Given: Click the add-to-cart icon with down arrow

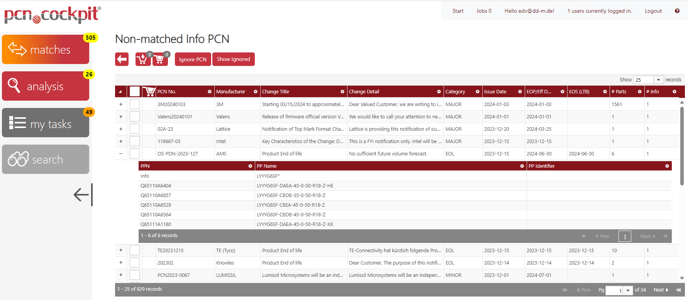Looking at the screenshot, I should click(143, 59).
